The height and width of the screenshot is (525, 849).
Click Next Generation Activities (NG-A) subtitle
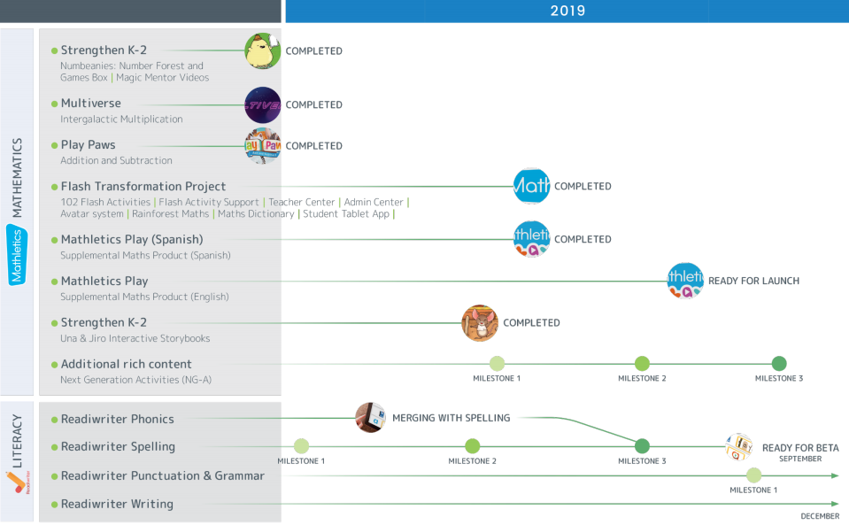pyautogui.click(x=136, y=380)
